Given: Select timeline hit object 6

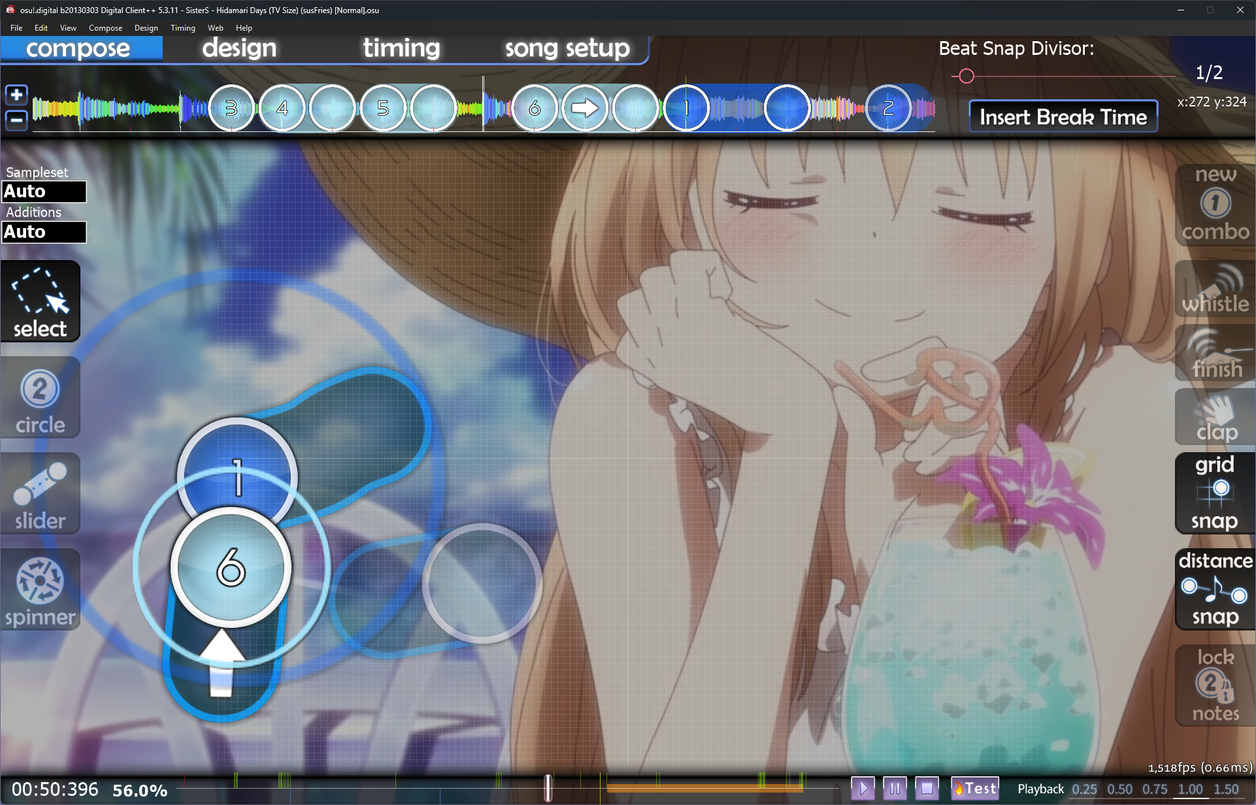Looking at the screenshot, I should (x=535, y=108).
